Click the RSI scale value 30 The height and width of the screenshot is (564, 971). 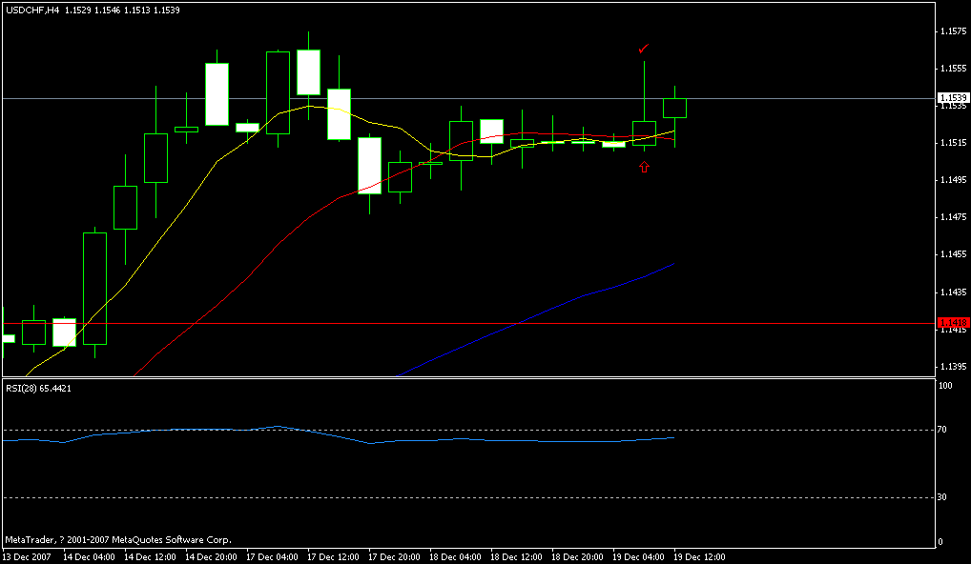pyautogui.click(x=942, y=497)
